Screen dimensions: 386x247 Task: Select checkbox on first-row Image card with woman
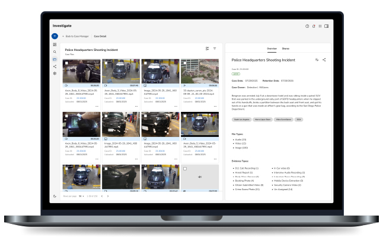145,63
